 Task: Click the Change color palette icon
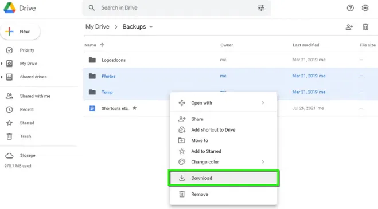point(182,162)
